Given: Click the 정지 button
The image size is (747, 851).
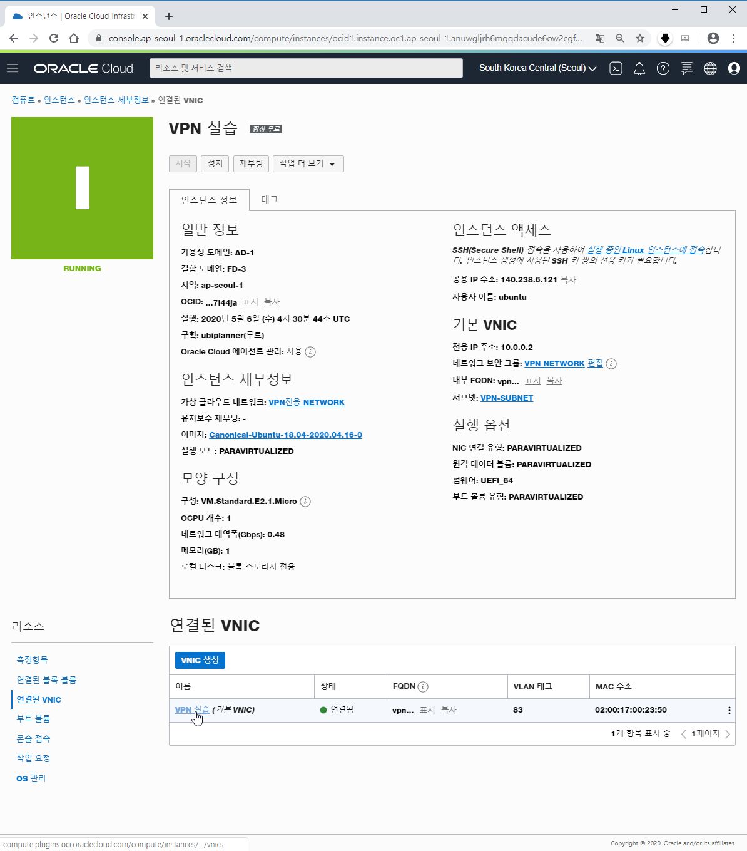Looking at the screenshot, I should point(215,163).
